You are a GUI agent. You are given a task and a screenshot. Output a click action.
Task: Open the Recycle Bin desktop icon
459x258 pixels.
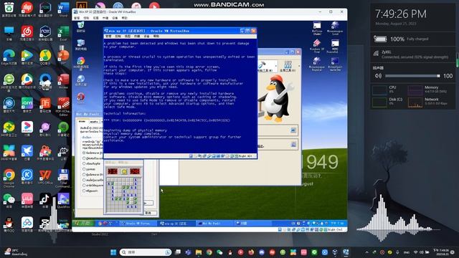pyautogui.click(x=9, y=9)
